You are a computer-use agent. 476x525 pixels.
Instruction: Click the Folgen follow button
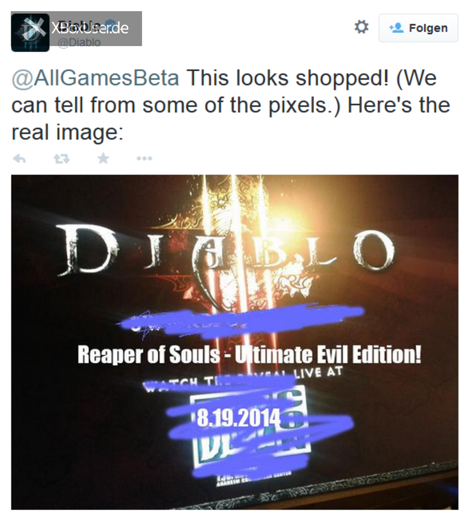point(418,28)
